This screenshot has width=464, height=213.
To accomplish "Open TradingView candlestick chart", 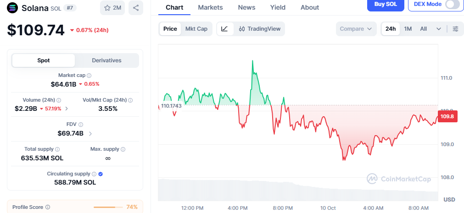I will click(x=259, y=29).
